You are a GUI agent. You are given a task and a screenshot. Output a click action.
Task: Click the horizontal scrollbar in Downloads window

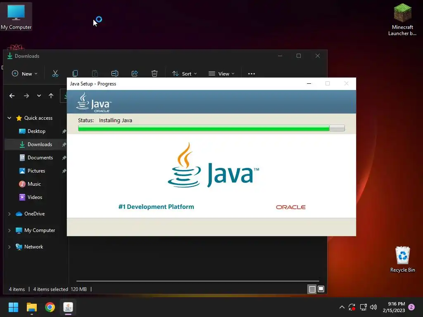[198, 281]
